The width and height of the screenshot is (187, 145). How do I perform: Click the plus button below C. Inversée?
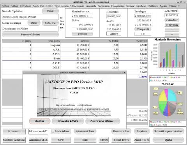(x=172, y=34)
